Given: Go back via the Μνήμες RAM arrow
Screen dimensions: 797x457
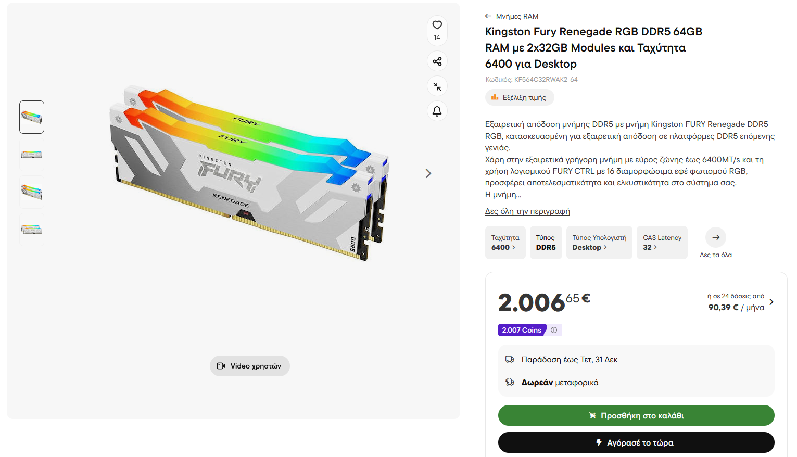Looking at the screenshot, I should tap(488, 16).
